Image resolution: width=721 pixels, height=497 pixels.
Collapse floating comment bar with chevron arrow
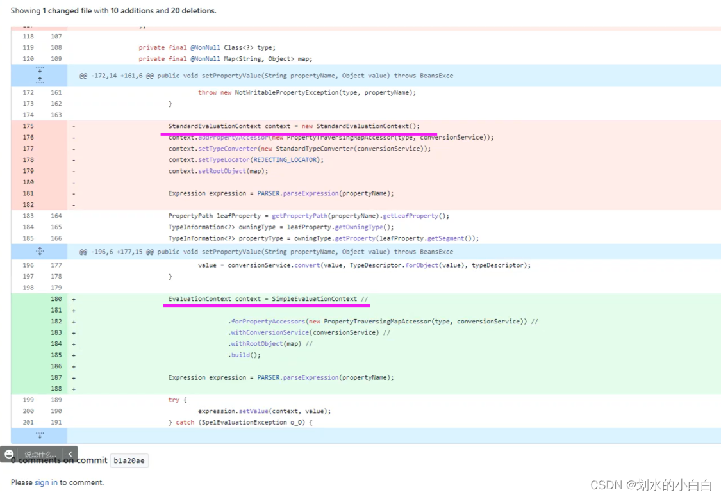pos(70,454)
